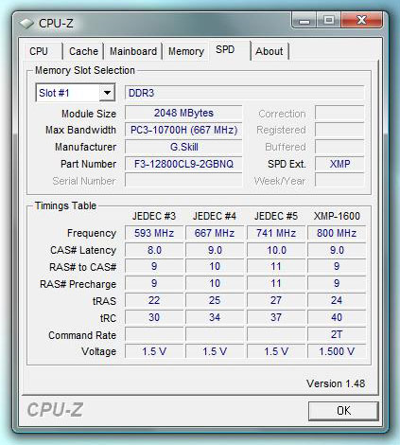Click the 667 MHz frequency cell
This screenshot has height=445, width=400.
(215, 233)
